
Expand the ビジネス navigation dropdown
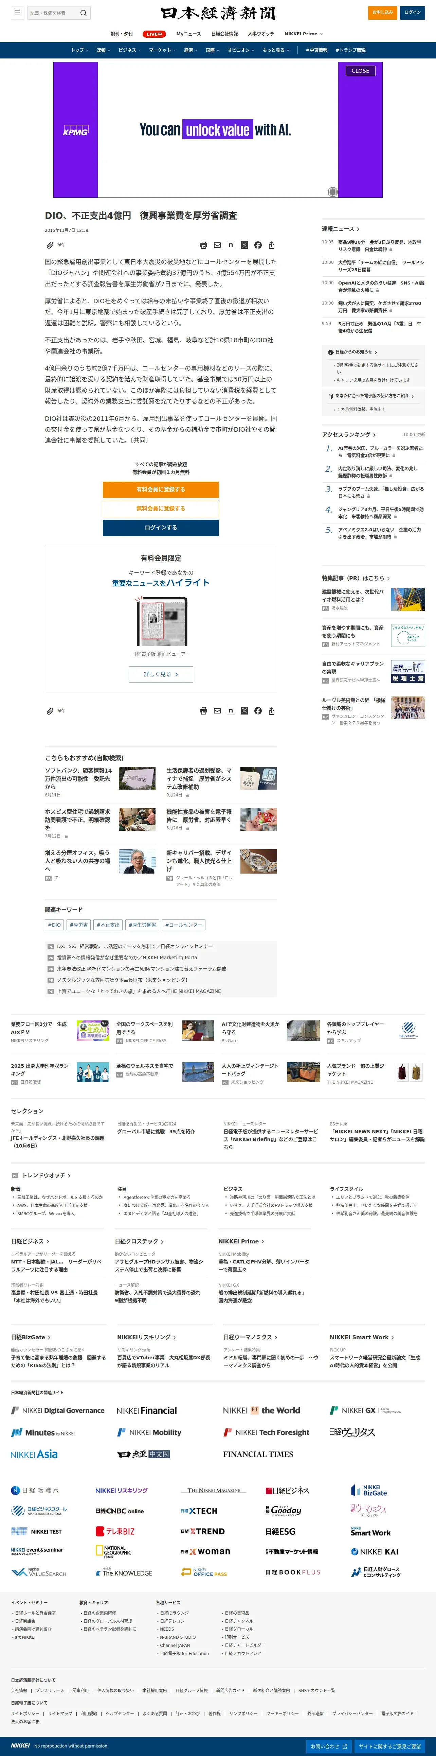coord(129,50)
